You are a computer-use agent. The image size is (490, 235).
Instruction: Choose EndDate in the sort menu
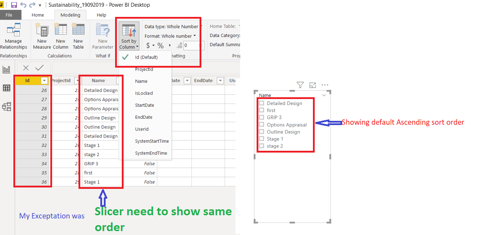(145, 117)
